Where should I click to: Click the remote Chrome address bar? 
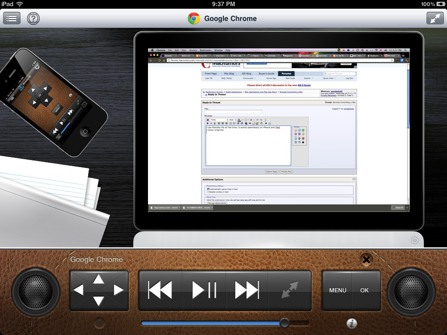click(x=279, y=60)
